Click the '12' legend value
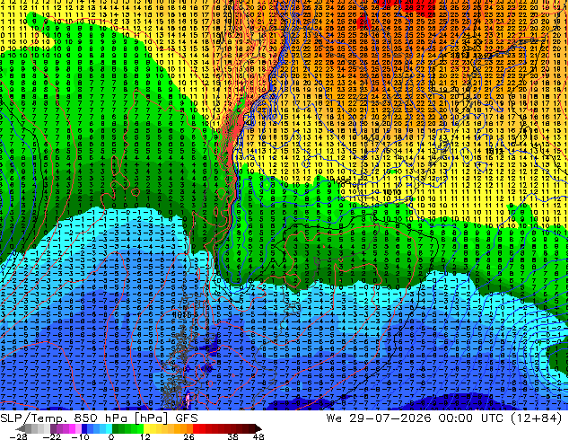 tap(145, 436)
